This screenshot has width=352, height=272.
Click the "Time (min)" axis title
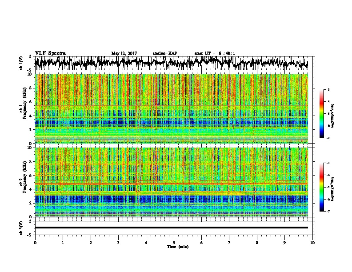(x=178, y=247)
